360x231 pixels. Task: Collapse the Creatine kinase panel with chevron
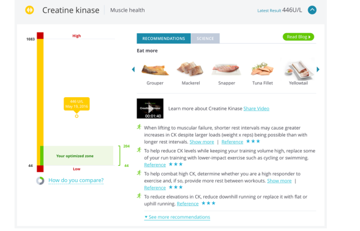point(312,10)
